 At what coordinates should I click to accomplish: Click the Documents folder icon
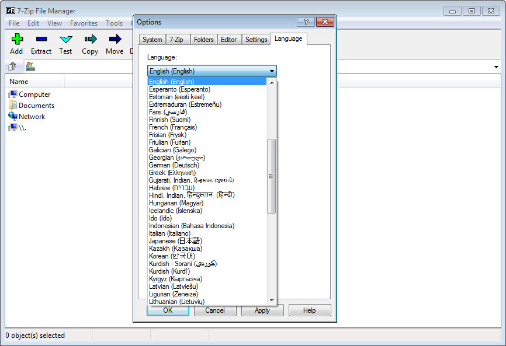tap(13, 105)
